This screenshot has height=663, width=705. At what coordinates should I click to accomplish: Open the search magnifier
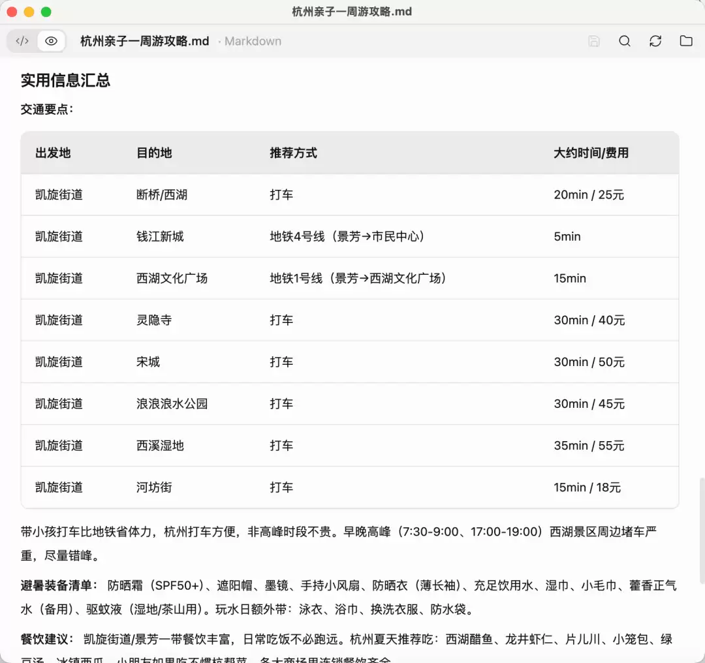[x=625, y=41]
